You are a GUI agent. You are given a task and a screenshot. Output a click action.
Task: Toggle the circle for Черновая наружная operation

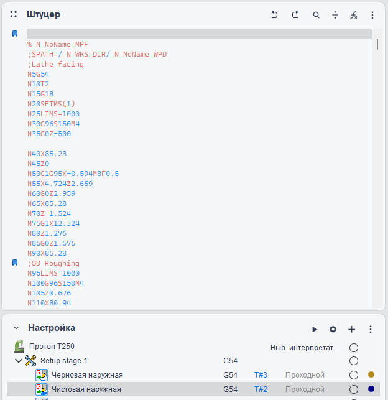(354, 375)
